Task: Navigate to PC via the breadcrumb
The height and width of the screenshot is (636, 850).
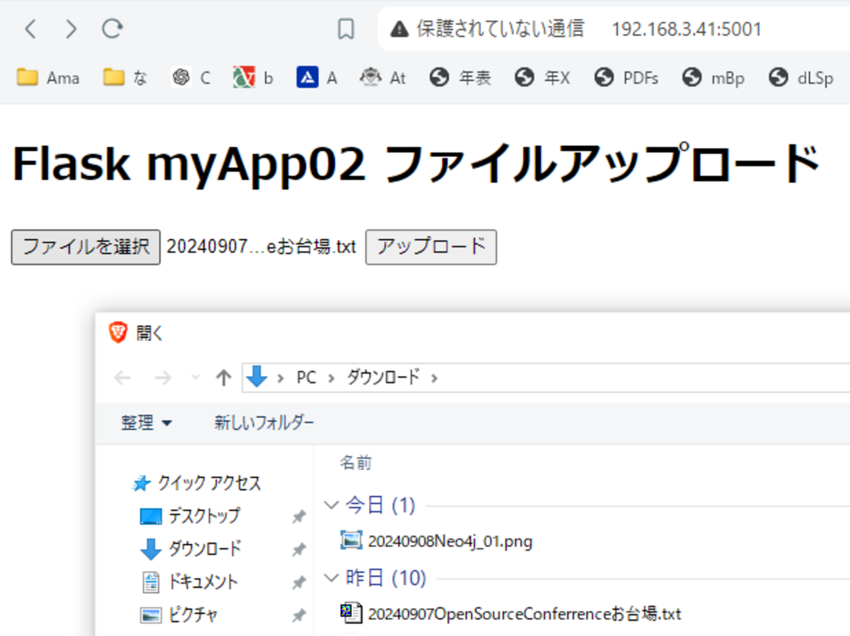Action: pyautogui.click(x=305, y=377)
